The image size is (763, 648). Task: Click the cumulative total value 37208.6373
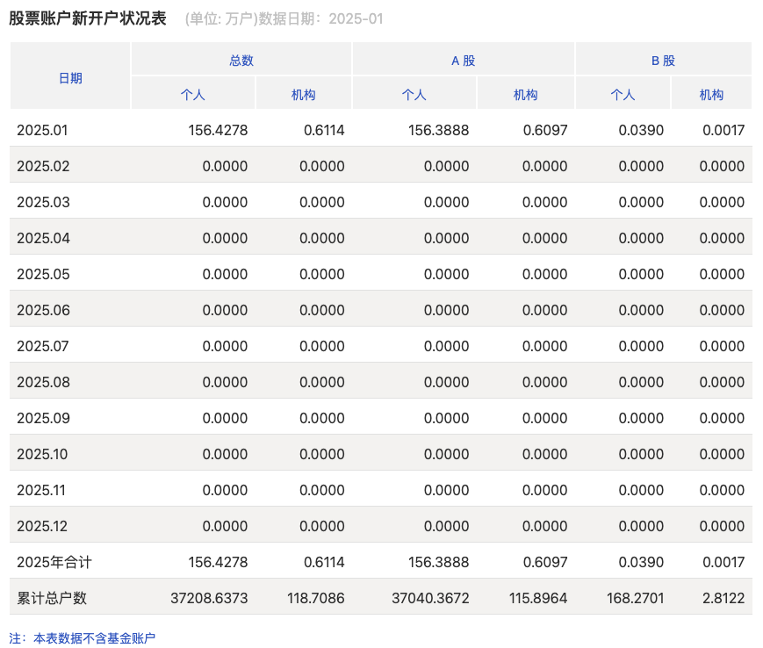point(209,598)
